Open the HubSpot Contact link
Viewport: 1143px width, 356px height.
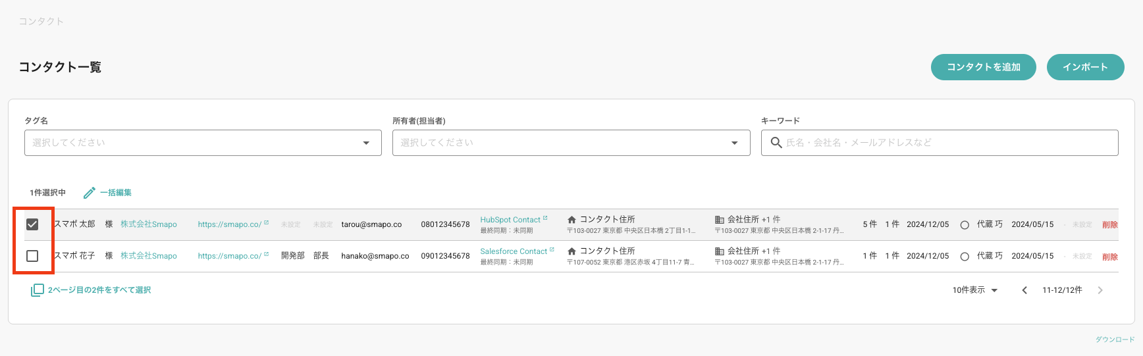(x=510, y=220)
